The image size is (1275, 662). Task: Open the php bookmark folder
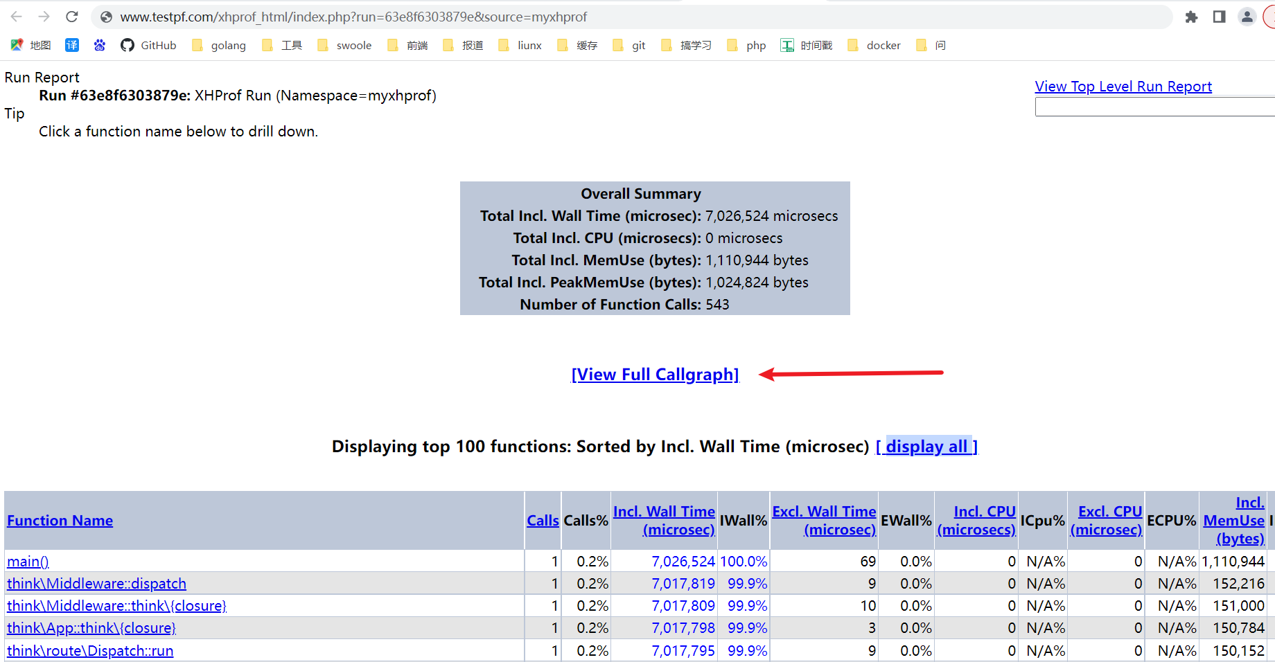pyautogui.click(x=746, y=45)
